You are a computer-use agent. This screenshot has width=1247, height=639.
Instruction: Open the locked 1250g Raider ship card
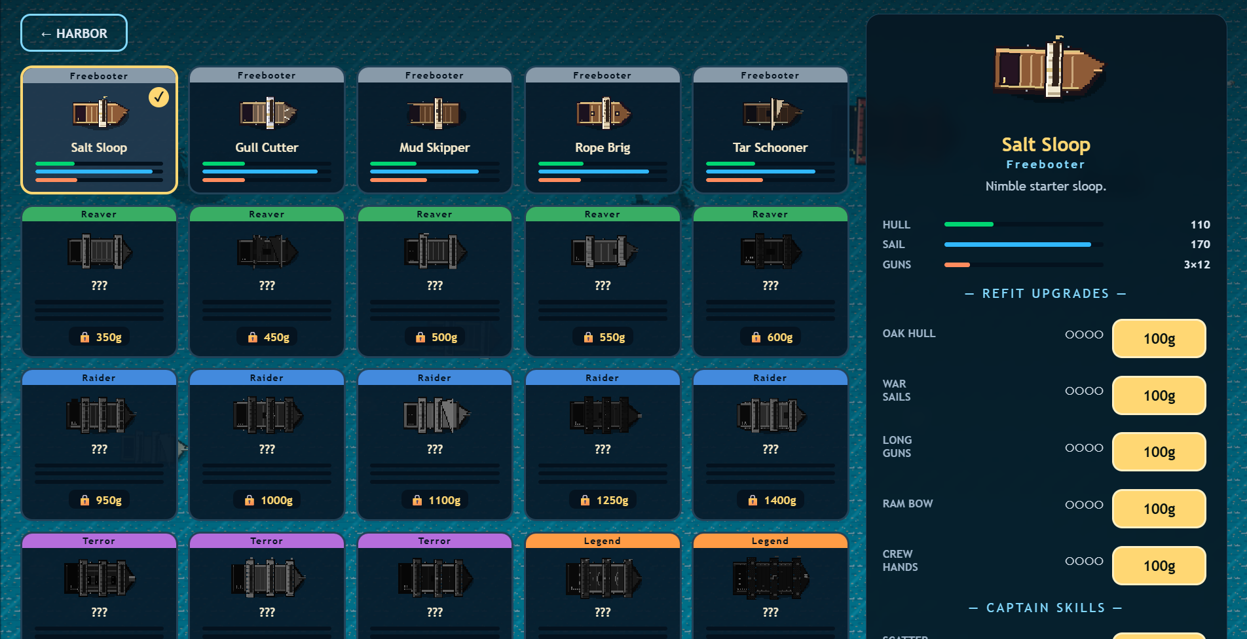coord(603,445)
